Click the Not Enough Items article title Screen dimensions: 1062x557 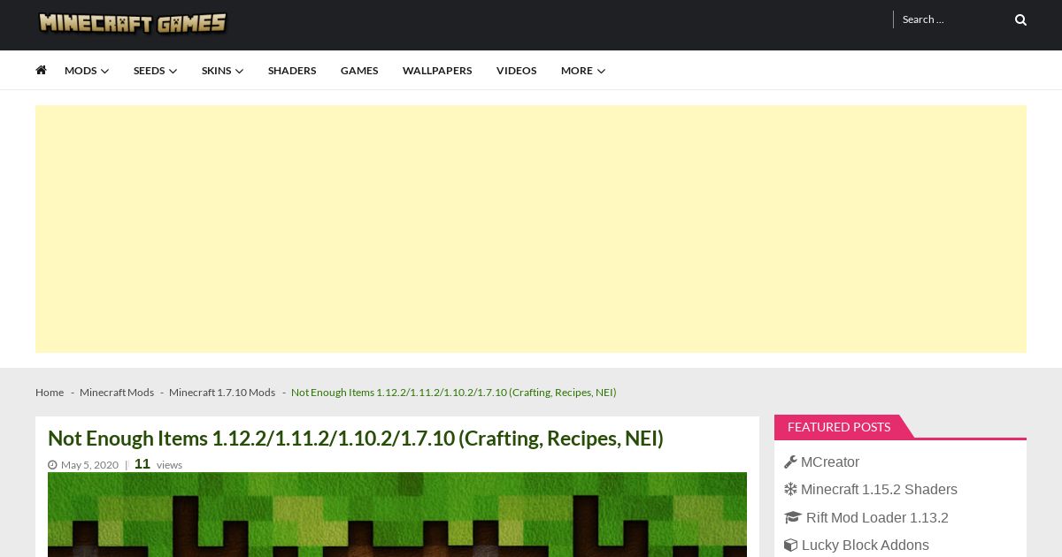[356, 439]
